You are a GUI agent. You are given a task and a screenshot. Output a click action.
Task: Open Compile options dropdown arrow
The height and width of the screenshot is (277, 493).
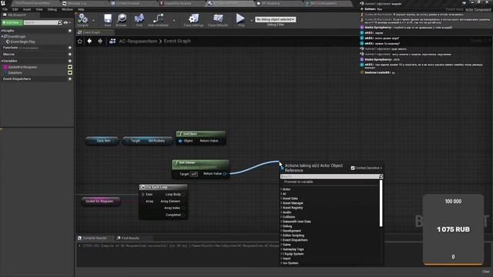pos(93,21)
